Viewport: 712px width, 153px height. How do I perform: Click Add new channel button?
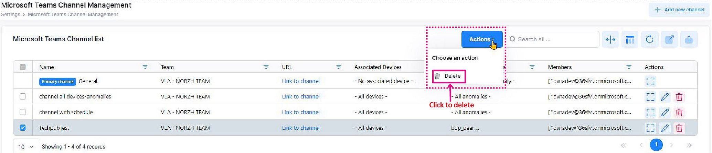(680, 10)
